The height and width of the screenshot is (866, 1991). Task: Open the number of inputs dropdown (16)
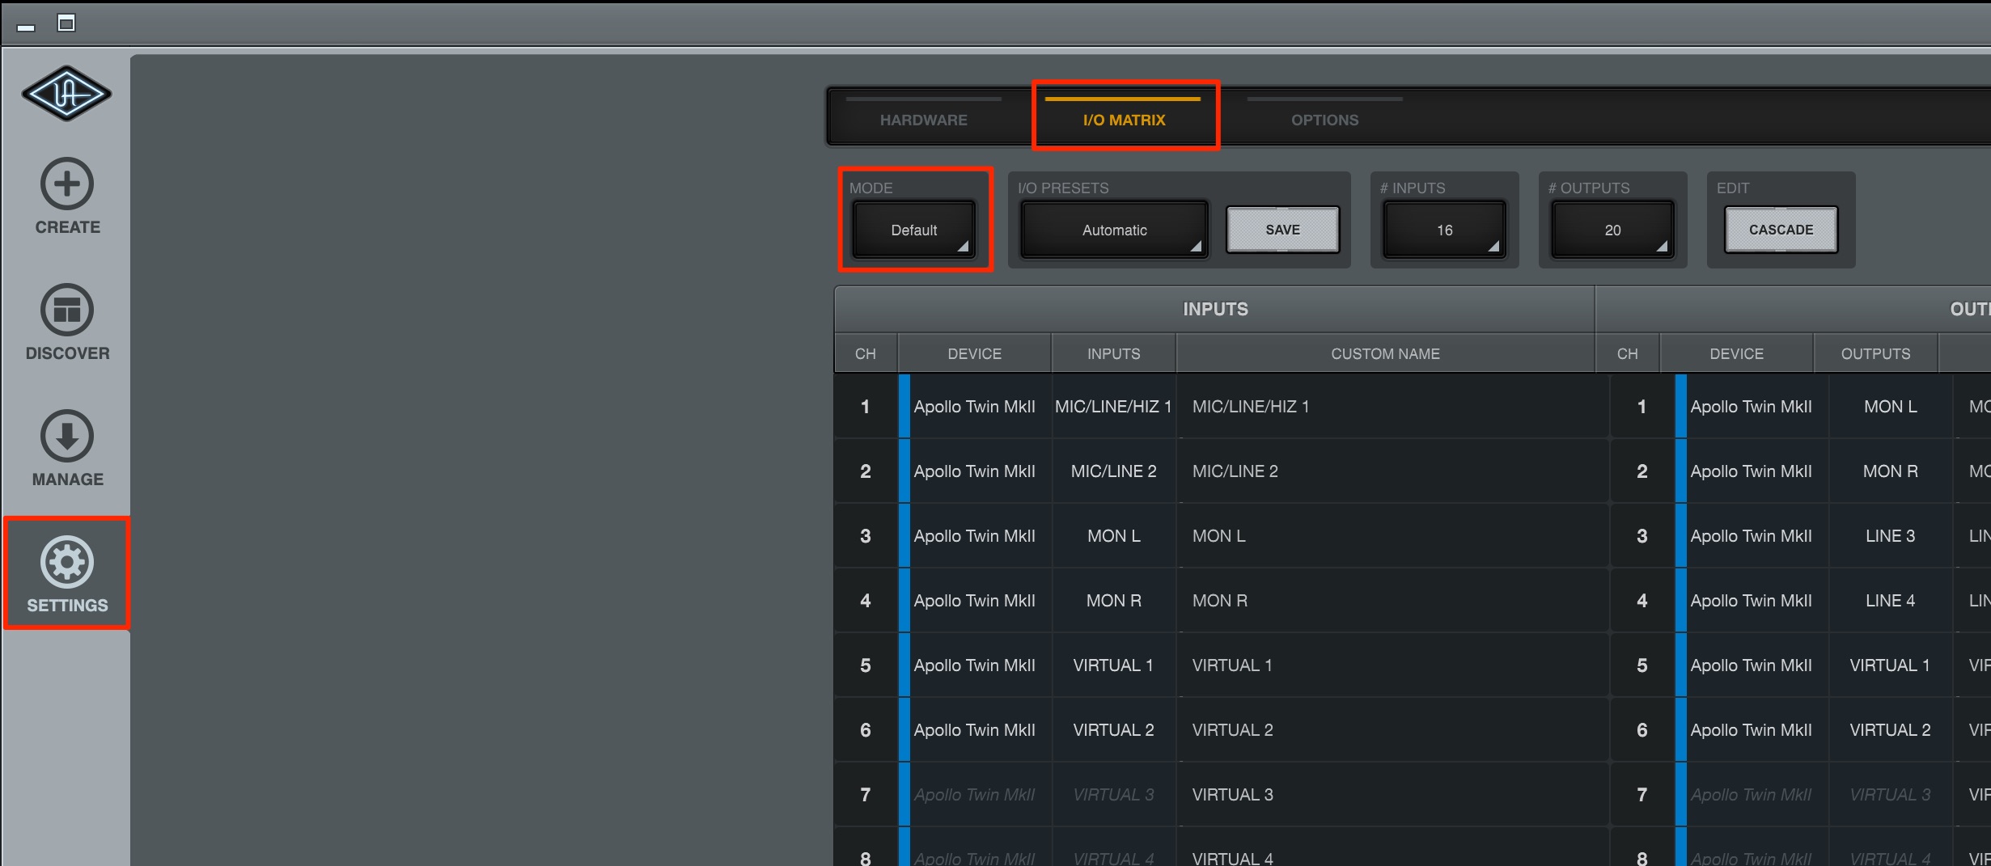tap(1444, 230)
